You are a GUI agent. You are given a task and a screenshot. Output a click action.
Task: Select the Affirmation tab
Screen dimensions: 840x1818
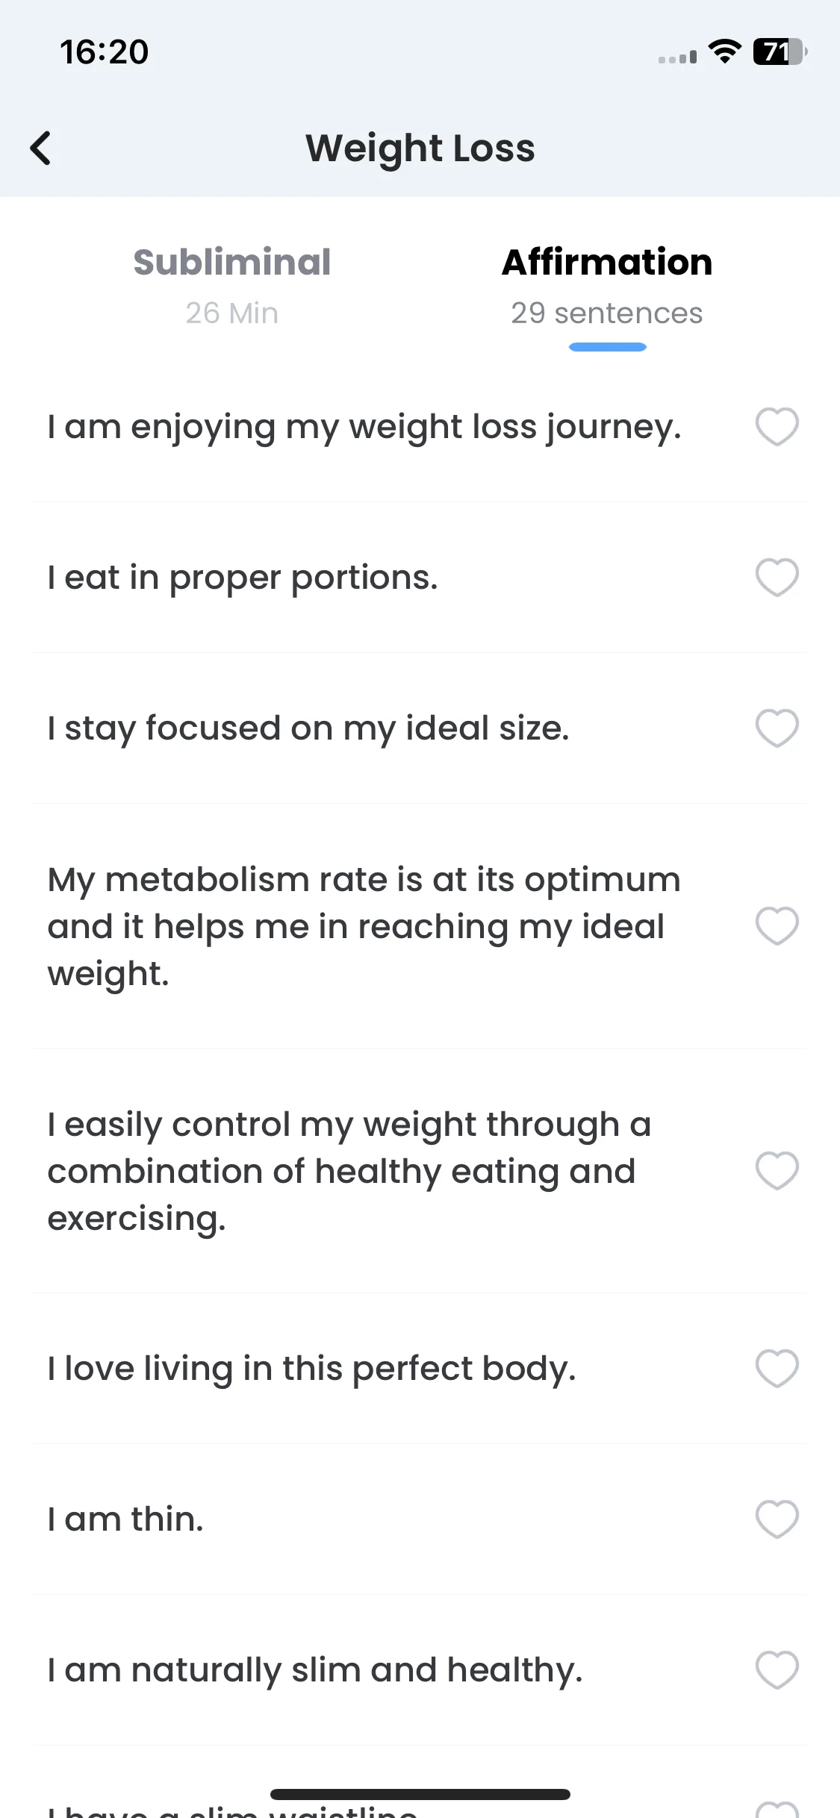point(606,263)
